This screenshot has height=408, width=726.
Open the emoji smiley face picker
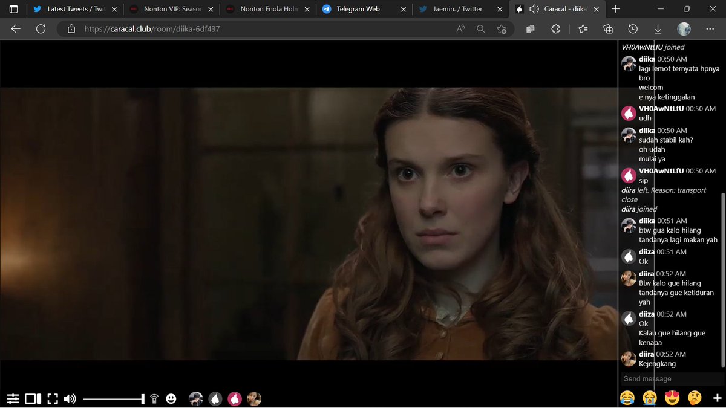(x=171, y=398)
